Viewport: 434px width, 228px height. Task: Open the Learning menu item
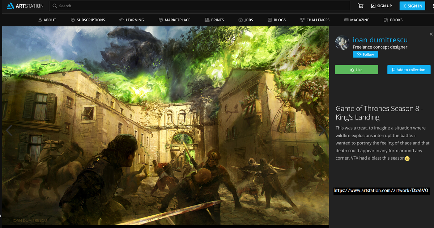132,20
